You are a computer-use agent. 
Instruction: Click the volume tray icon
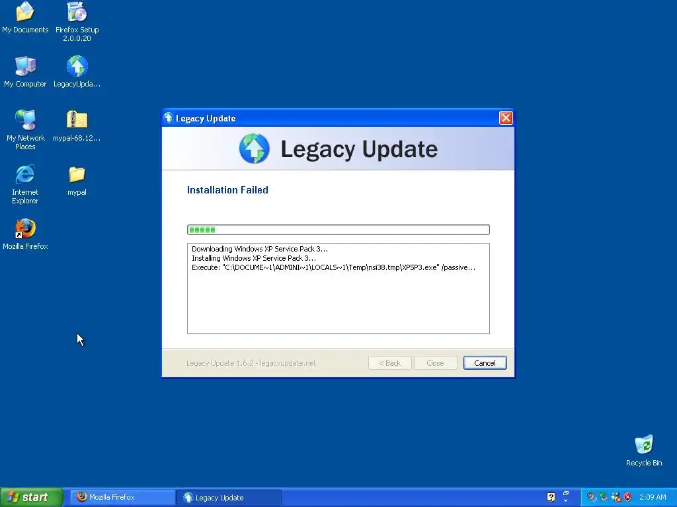591,497
